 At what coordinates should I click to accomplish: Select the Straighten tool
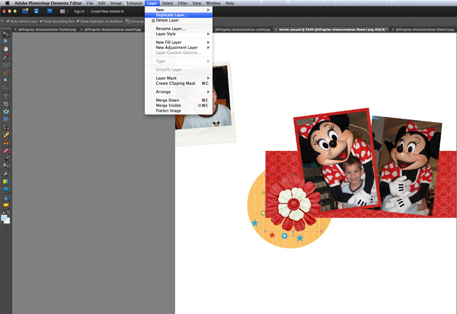pyautogui.click(x=6, y=119)
